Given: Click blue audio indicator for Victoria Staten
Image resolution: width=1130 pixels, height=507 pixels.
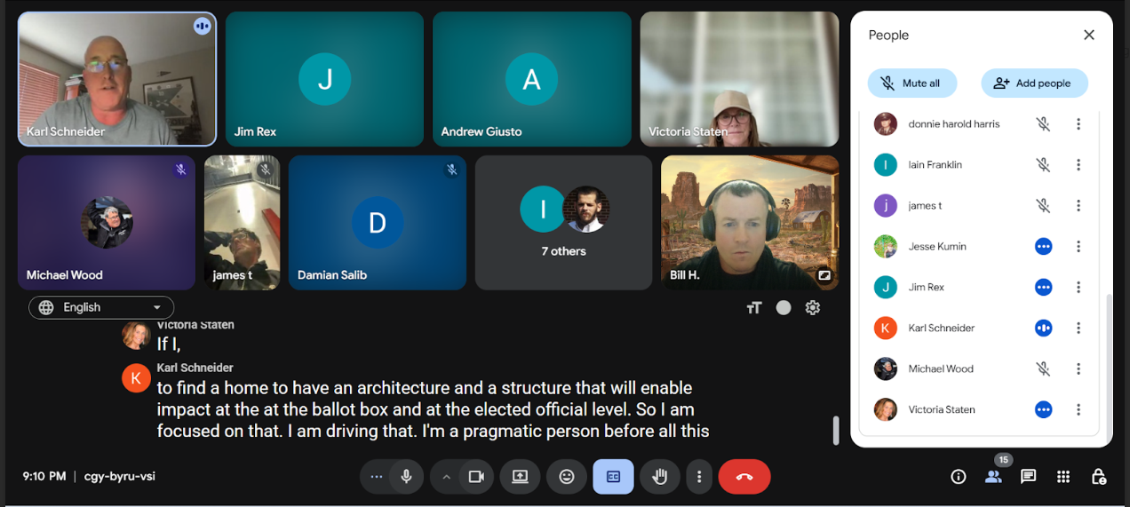Looking at the screenshot, I should pos(1044,410).
